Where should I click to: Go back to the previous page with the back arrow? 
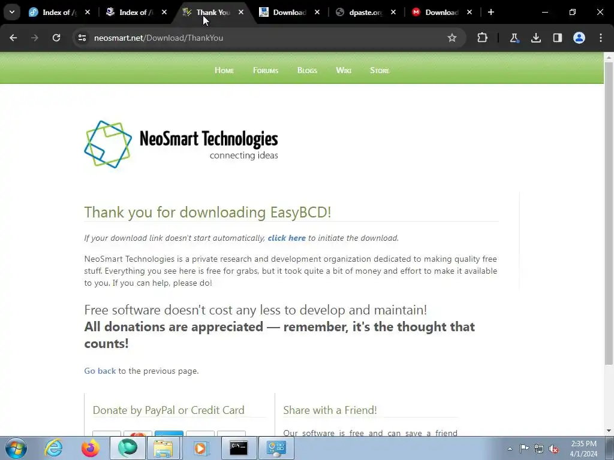tap(13, 38)
